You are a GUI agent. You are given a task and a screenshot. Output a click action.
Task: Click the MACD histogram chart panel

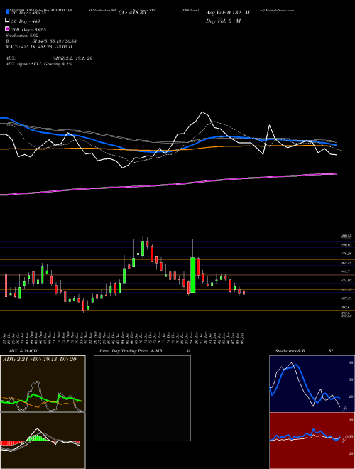(43, 441)
